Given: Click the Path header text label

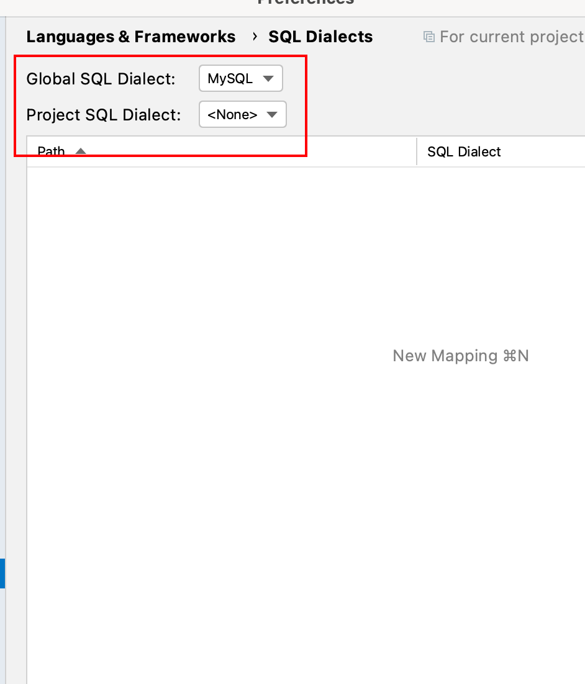Looking at the screenshot, I should (50, 151).
